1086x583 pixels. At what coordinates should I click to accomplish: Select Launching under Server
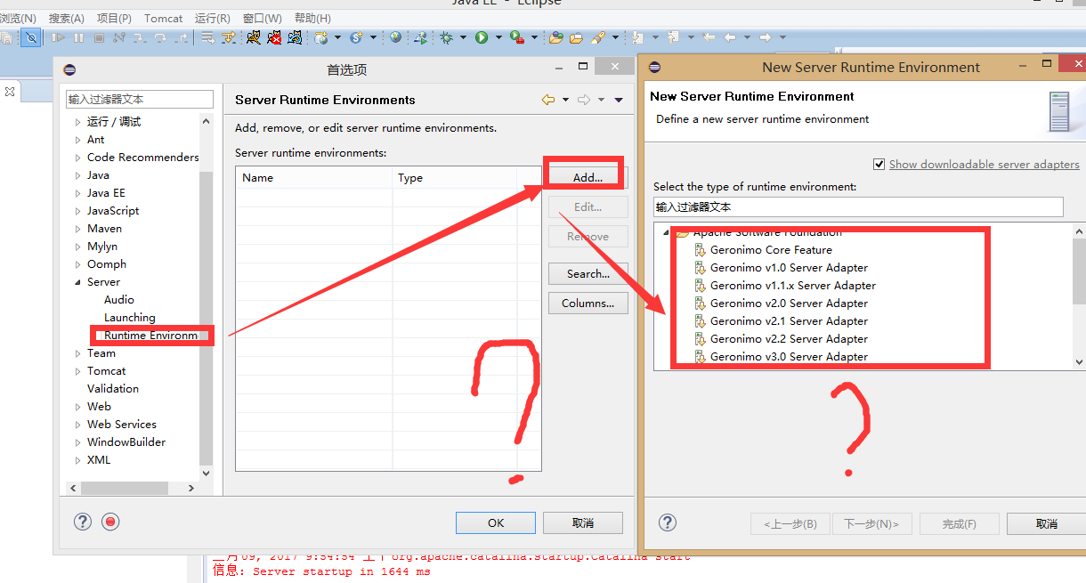pos(129,318)
